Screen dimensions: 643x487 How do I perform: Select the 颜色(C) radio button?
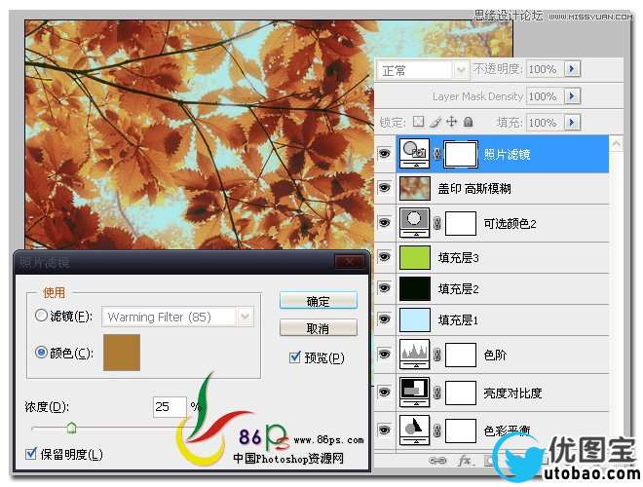tap(42, 353)
